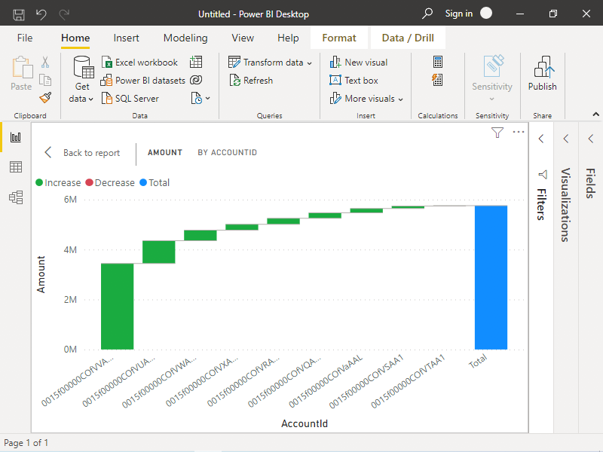This screenshot has width=603, height=452.
Task: Click the Dataverse swirl icon
Action: coord(196,80)
